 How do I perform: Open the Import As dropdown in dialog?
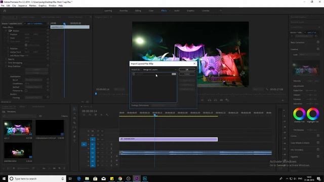tap(160, 70)
